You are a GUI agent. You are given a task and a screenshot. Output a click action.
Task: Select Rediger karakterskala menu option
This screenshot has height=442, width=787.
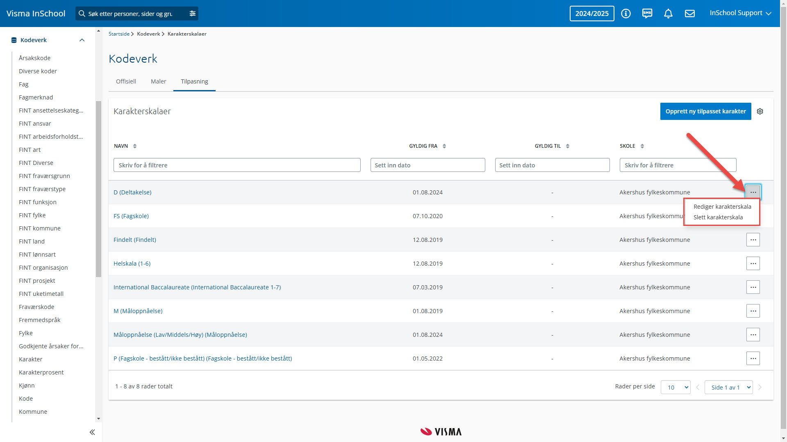[x=722, y=207]
